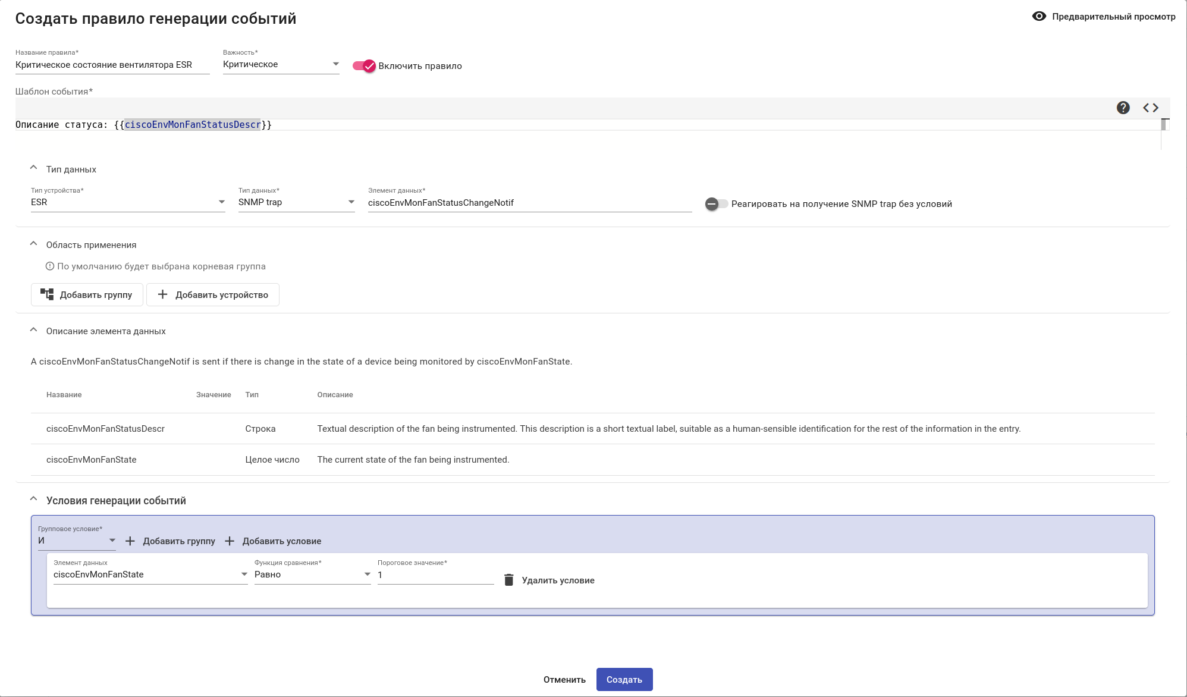This screenshot has height=697, width=1187.
Task: Click plus icon for 'Добавить группу' in conditions
Action: [130, 541]
